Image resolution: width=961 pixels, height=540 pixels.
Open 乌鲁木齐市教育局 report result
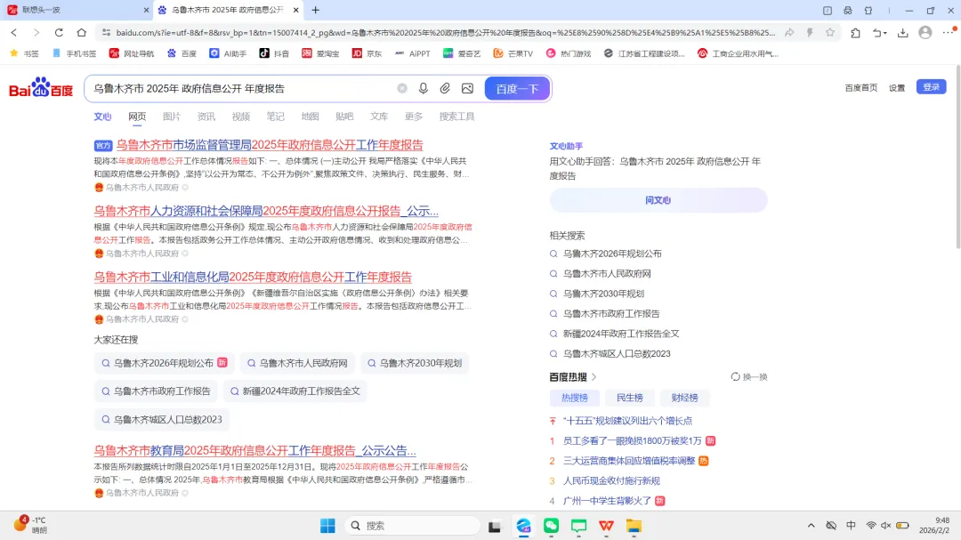pyautogui.click(x=255, y=450)
